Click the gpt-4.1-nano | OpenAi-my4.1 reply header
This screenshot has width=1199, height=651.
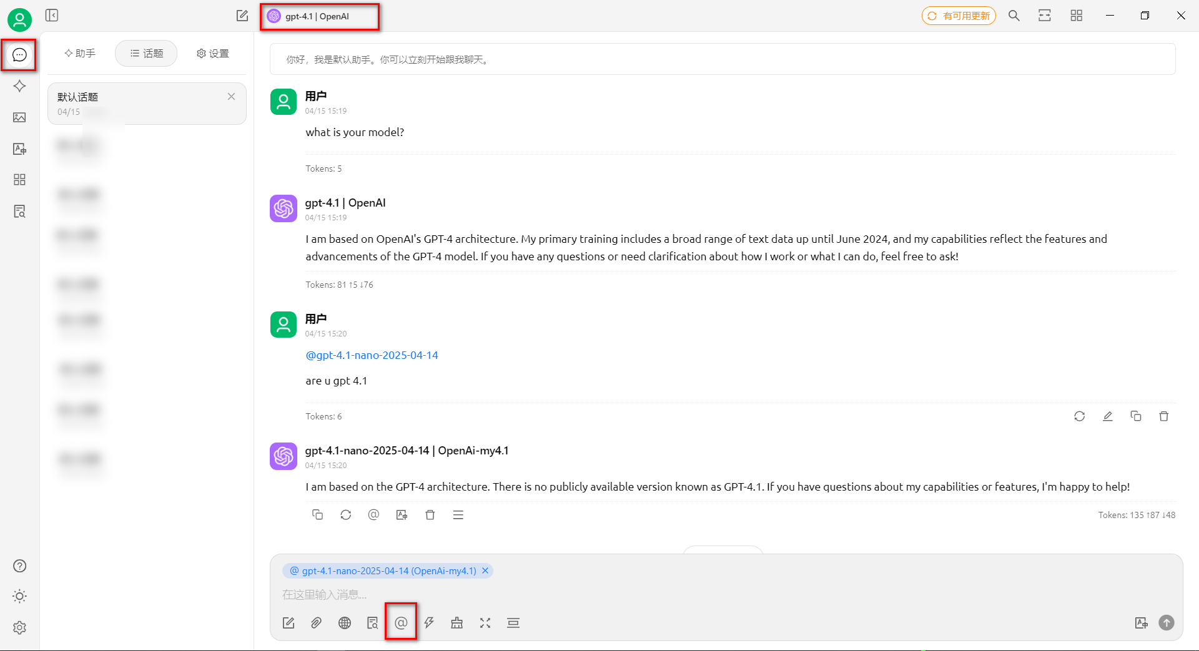[x=407, y=451]
